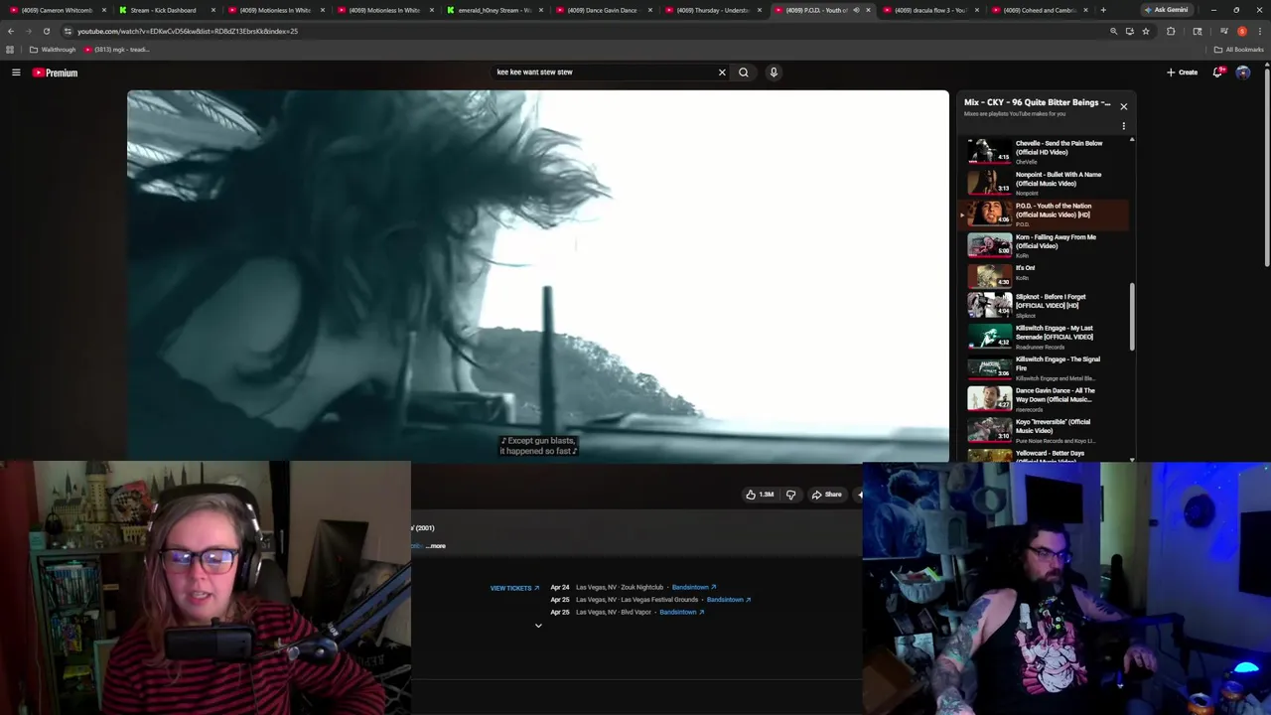Open the Chrome profile avatar
Image resolution: width=1271 pixels, height=715 pixels.
[x=1242, y=31]
